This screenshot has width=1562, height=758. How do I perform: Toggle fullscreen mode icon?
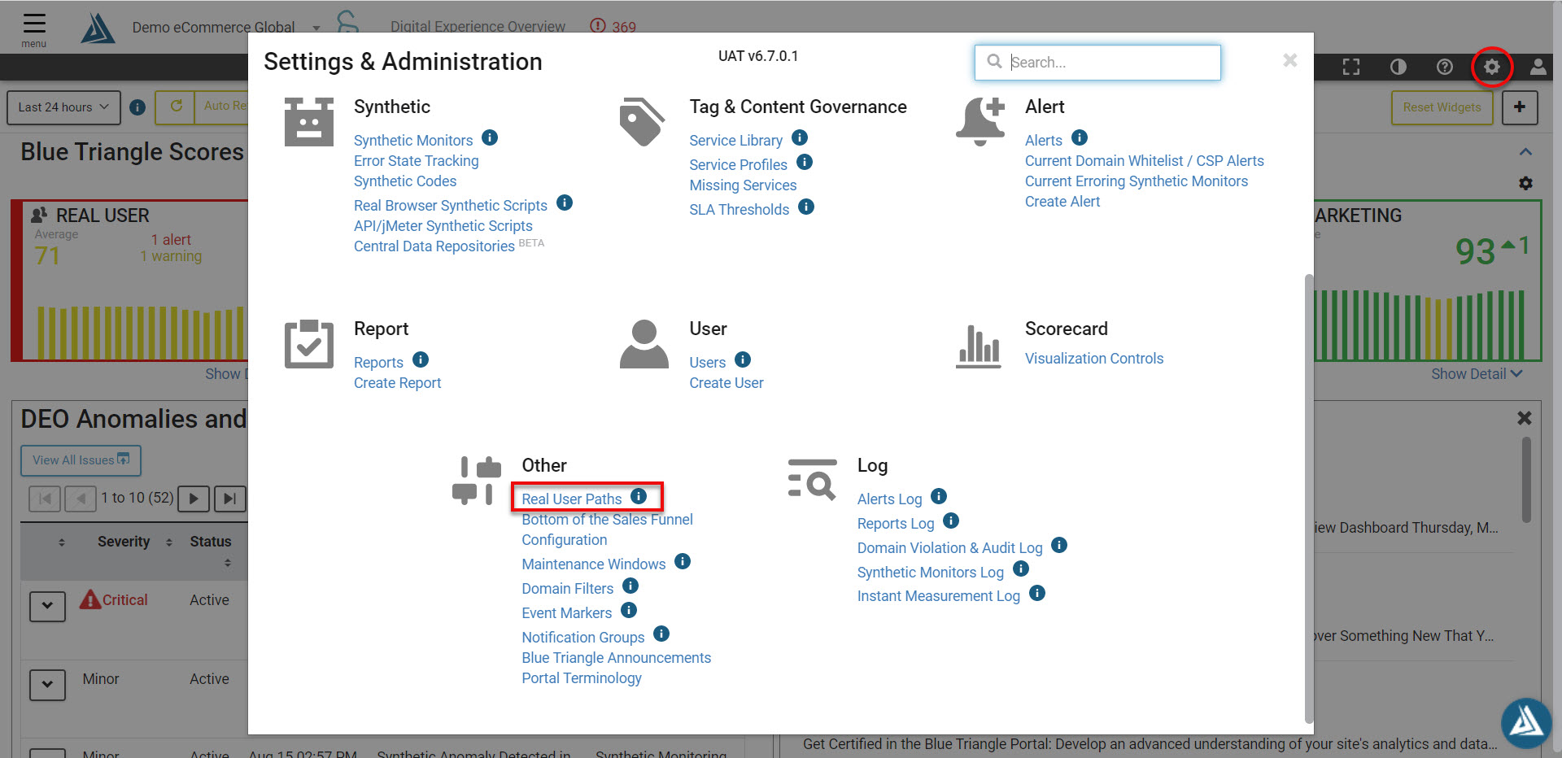click(x=1351, y=67)
